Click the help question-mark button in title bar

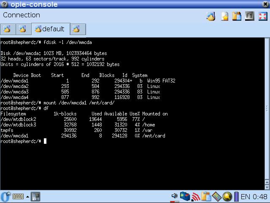tap(4, 4)
